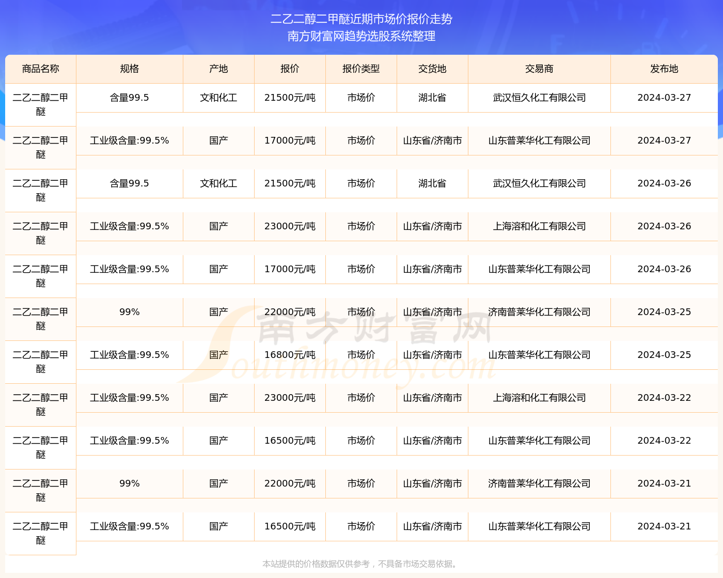Click the 16500元/吨 price in the 2024-03-21 row
This screenshot has height=578, width=723.
[290, 526]
